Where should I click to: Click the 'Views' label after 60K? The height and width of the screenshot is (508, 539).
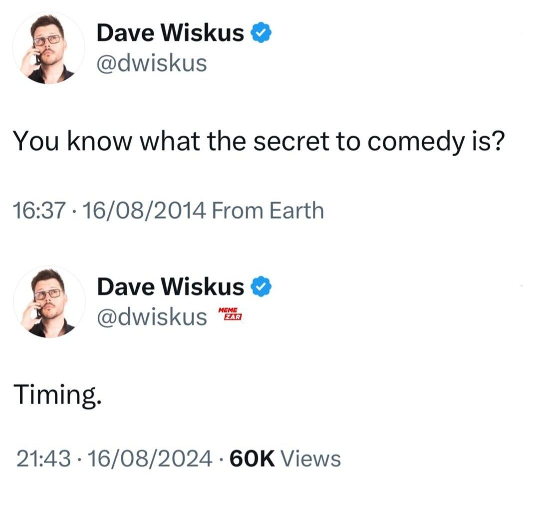pyautogui.click(x=311, y=459)
